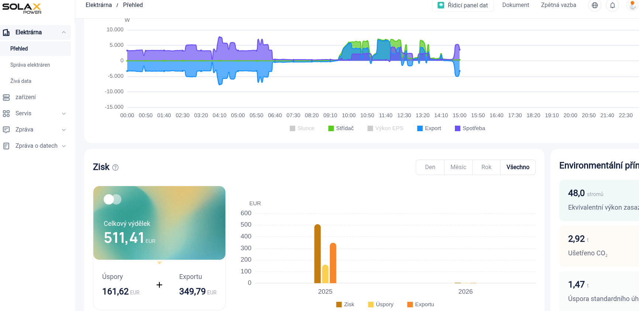Open Zpětná vazba feedback link
639x311 pixels.
558,5
